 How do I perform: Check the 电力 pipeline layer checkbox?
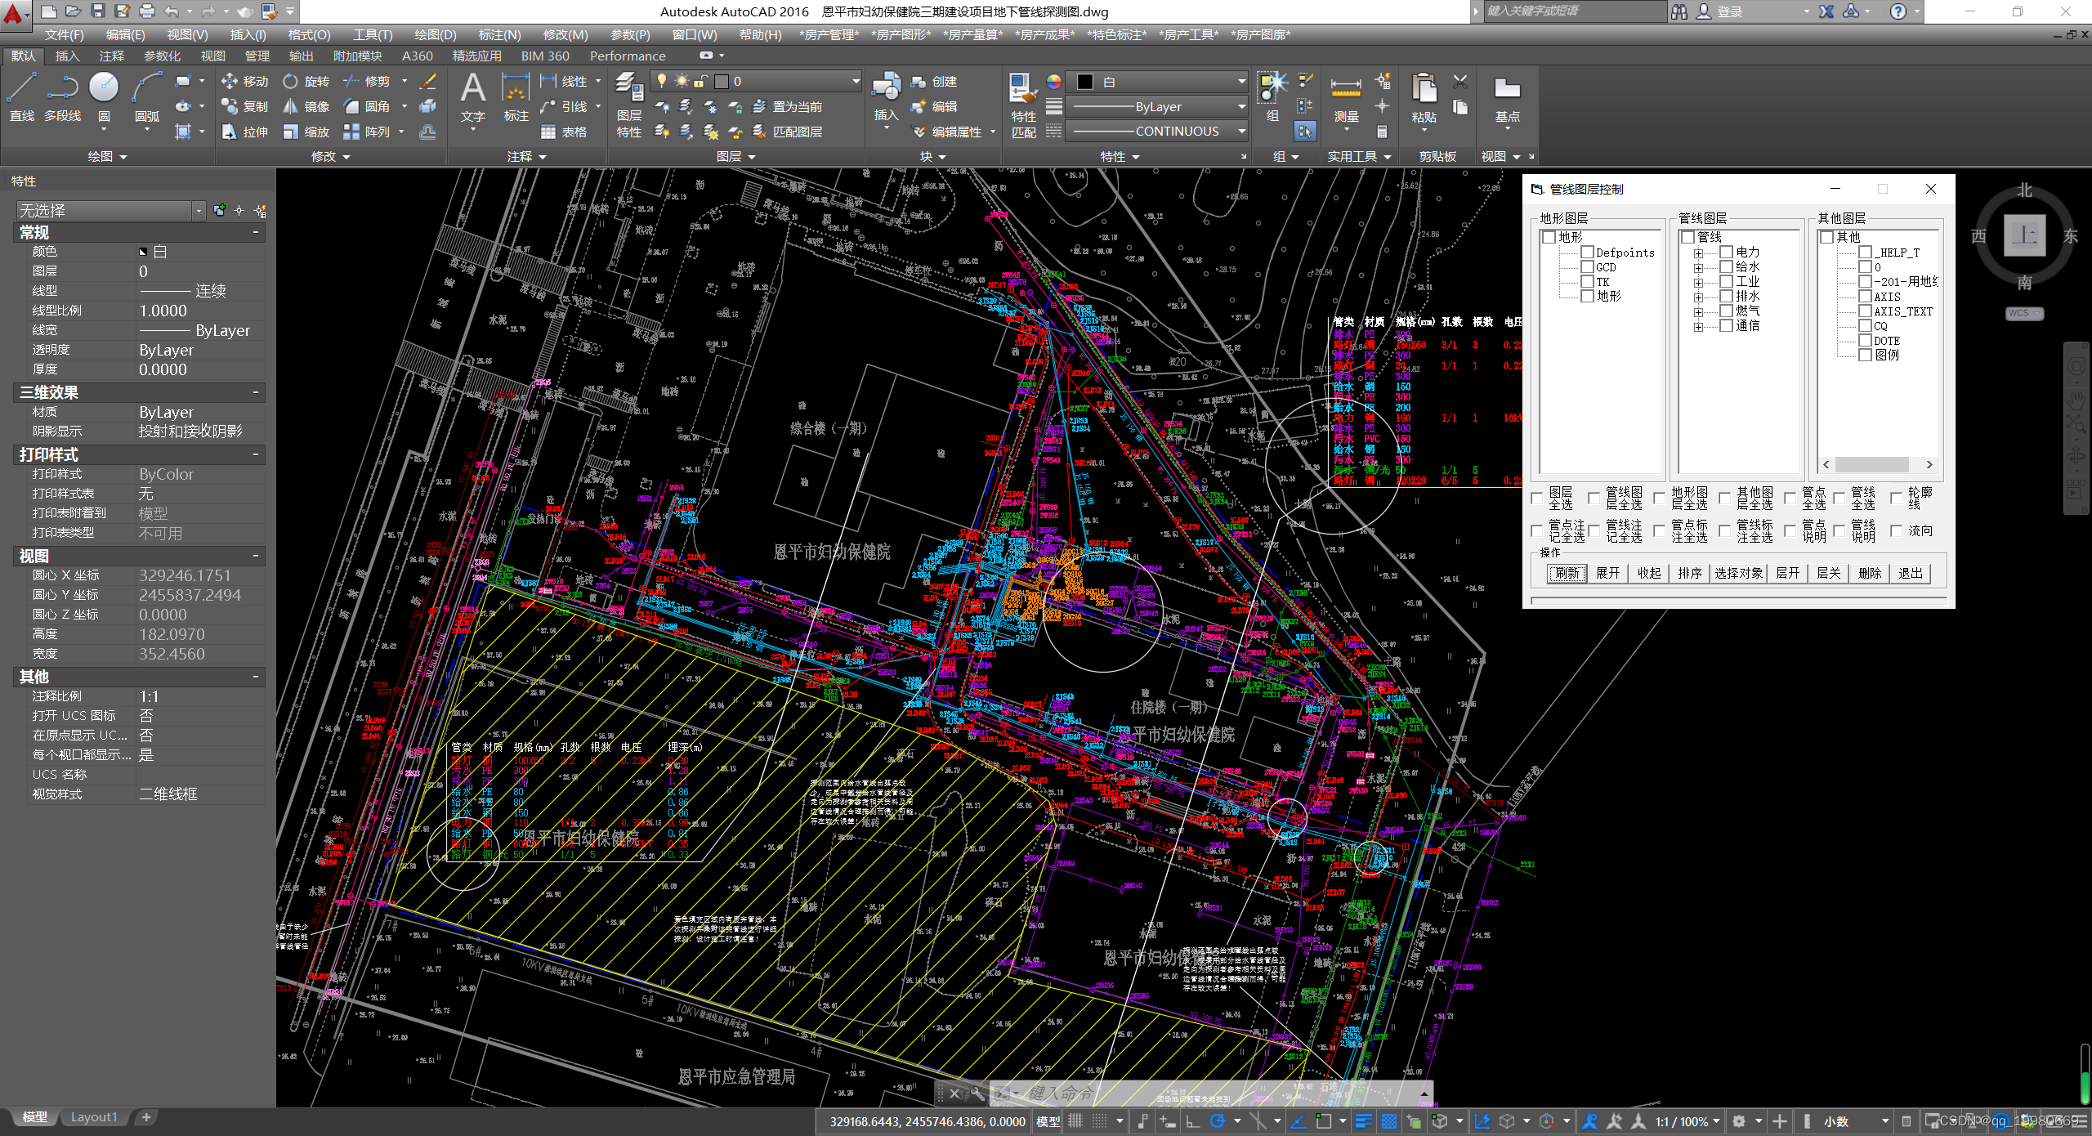tap(1726, 253)
